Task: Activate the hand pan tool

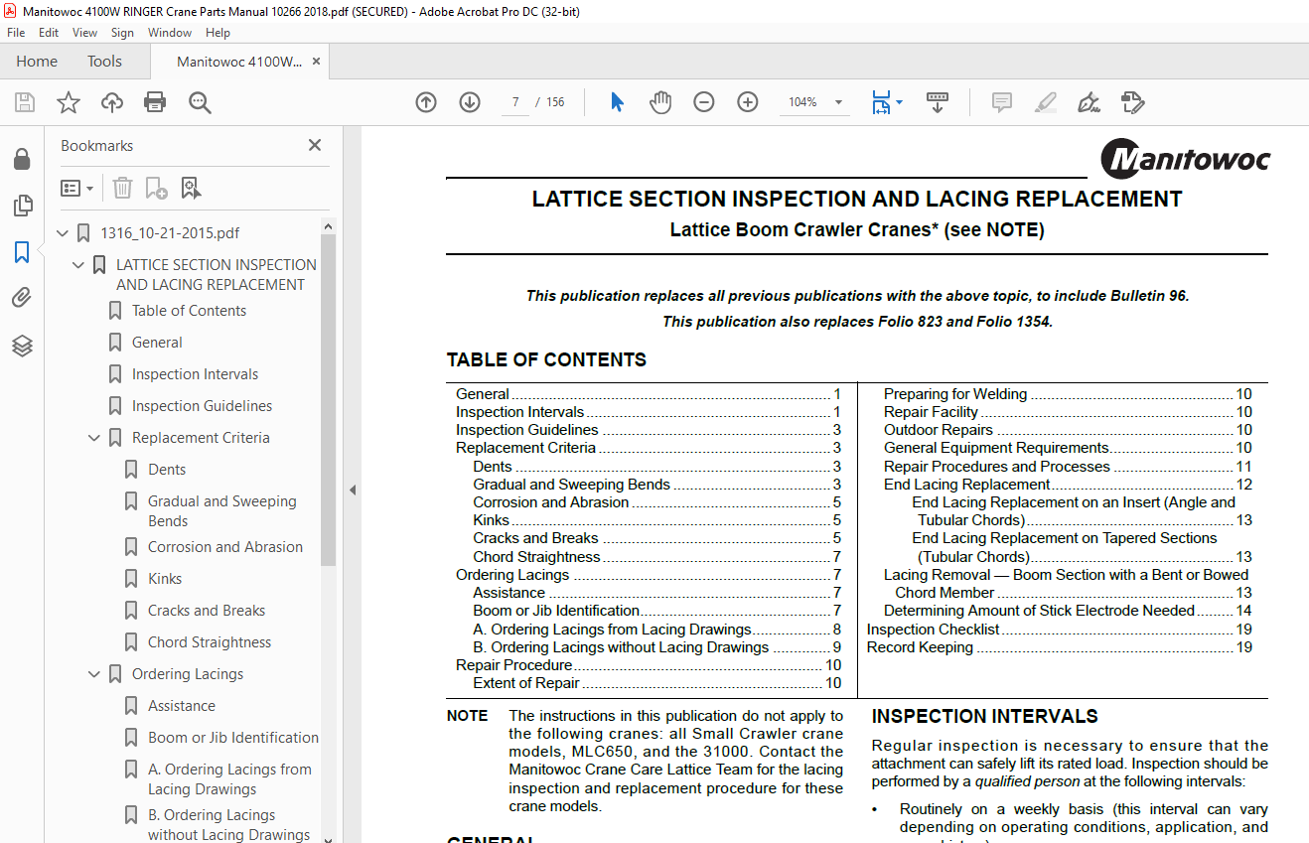Action: point(660,102)
